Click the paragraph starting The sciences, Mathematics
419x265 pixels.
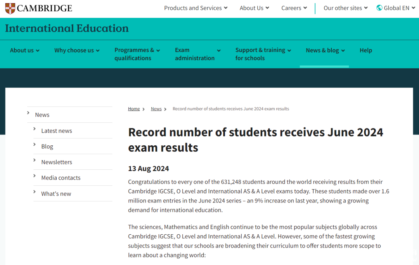[x=255, y=241]
